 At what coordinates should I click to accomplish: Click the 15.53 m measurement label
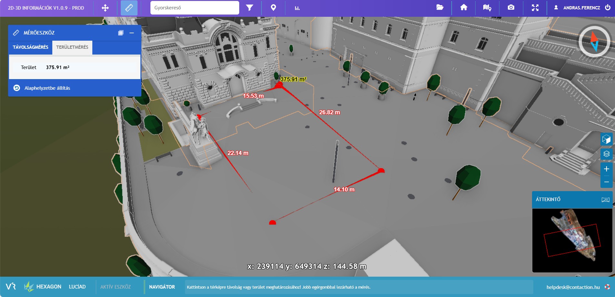253,96
